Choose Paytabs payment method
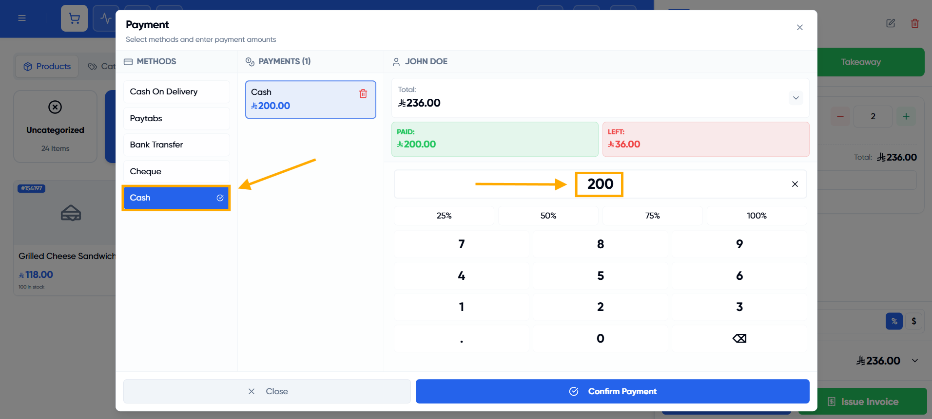The width and height of the screenshot is (932, 419). tap(176, 118)
